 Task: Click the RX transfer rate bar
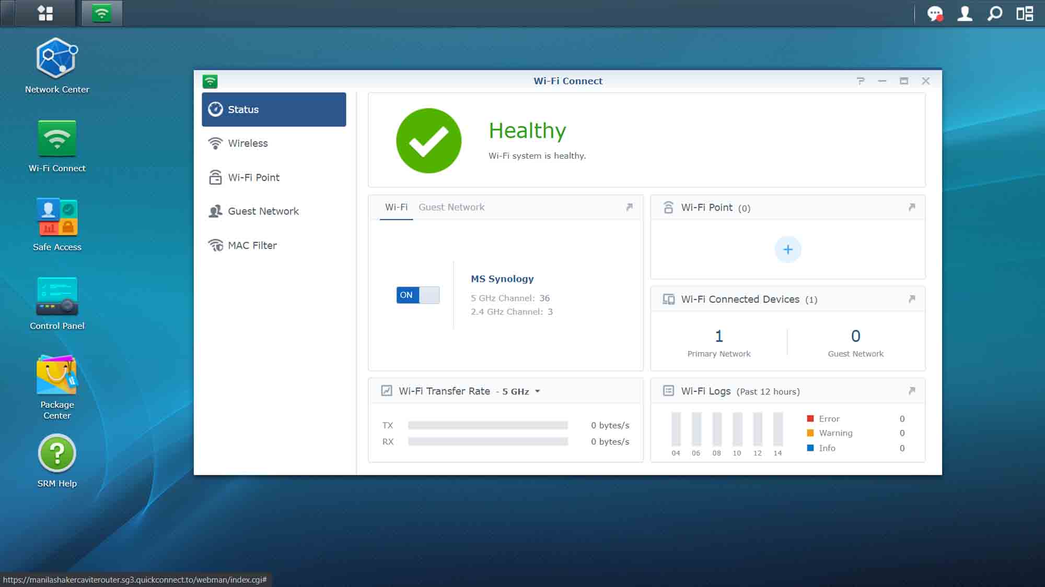pyautogui.click(x=488, y=441)
